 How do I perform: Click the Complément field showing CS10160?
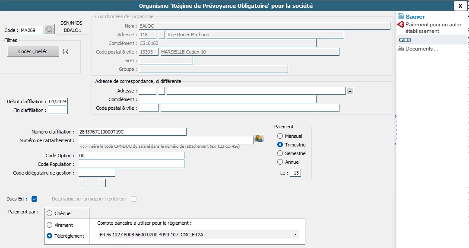(228, 43)
